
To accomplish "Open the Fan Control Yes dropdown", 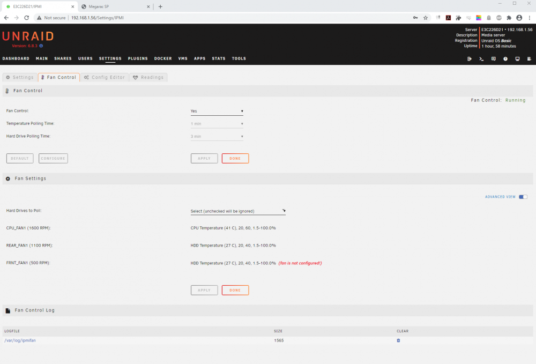I will click(217, 111).
